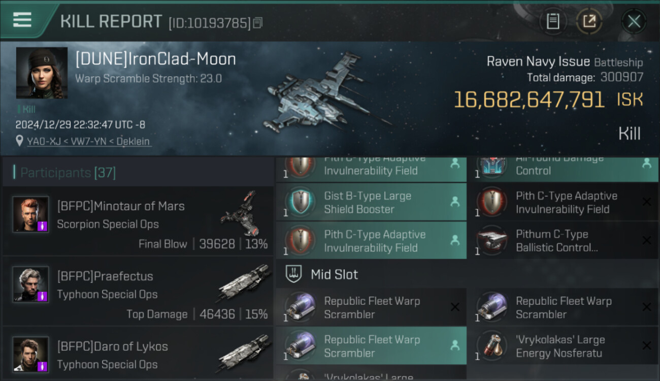
Task: Click the Participants [37] header
Action: pyautogui.click(x=68, y=173)
